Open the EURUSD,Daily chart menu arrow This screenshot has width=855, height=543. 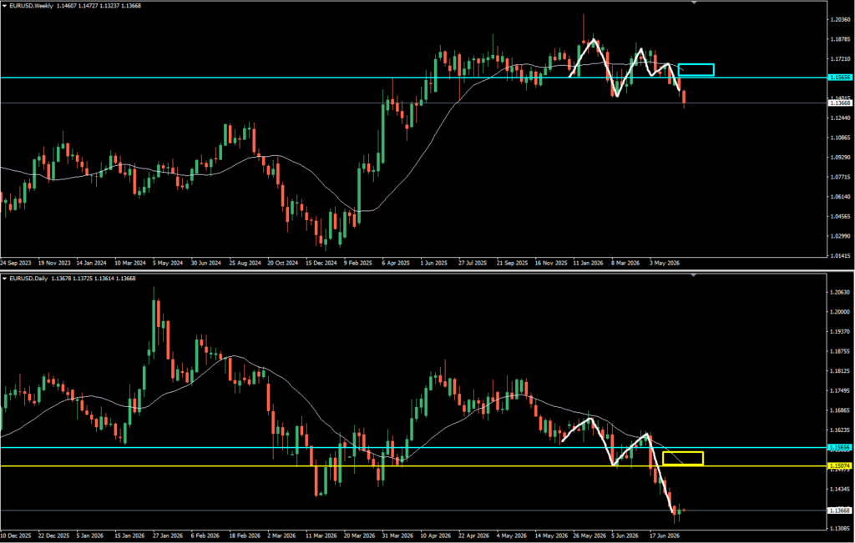4,279
